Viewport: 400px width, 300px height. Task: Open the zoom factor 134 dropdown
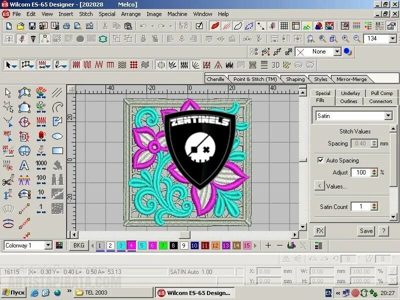[x=392, y=39]
